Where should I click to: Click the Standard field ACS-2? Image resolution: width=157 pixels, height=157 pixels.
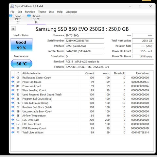109,61
